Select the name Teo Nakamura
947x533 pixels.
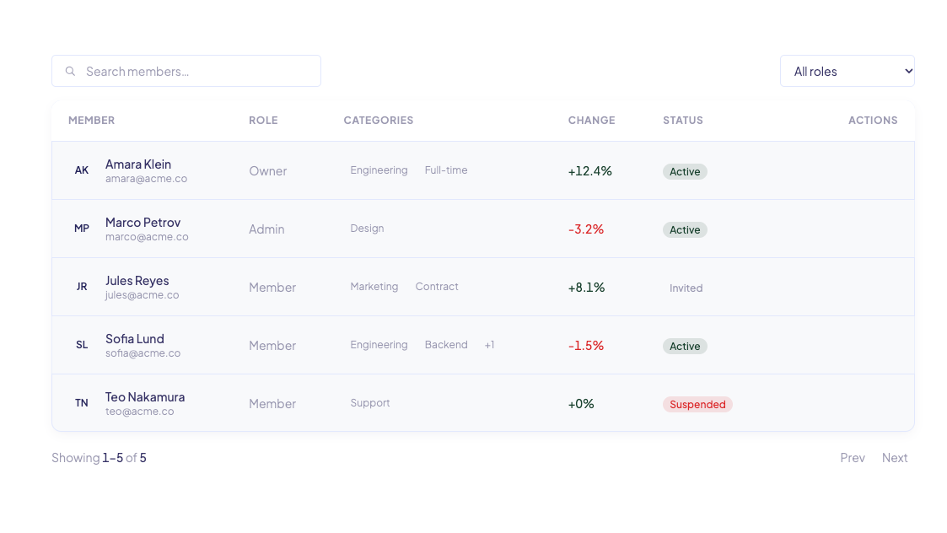click(145, 397)
